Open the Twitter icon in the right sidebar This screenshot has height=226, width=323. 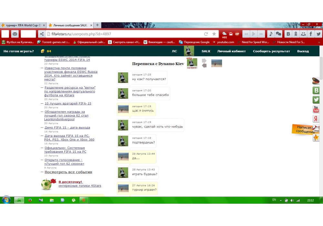tap(316, 100)
